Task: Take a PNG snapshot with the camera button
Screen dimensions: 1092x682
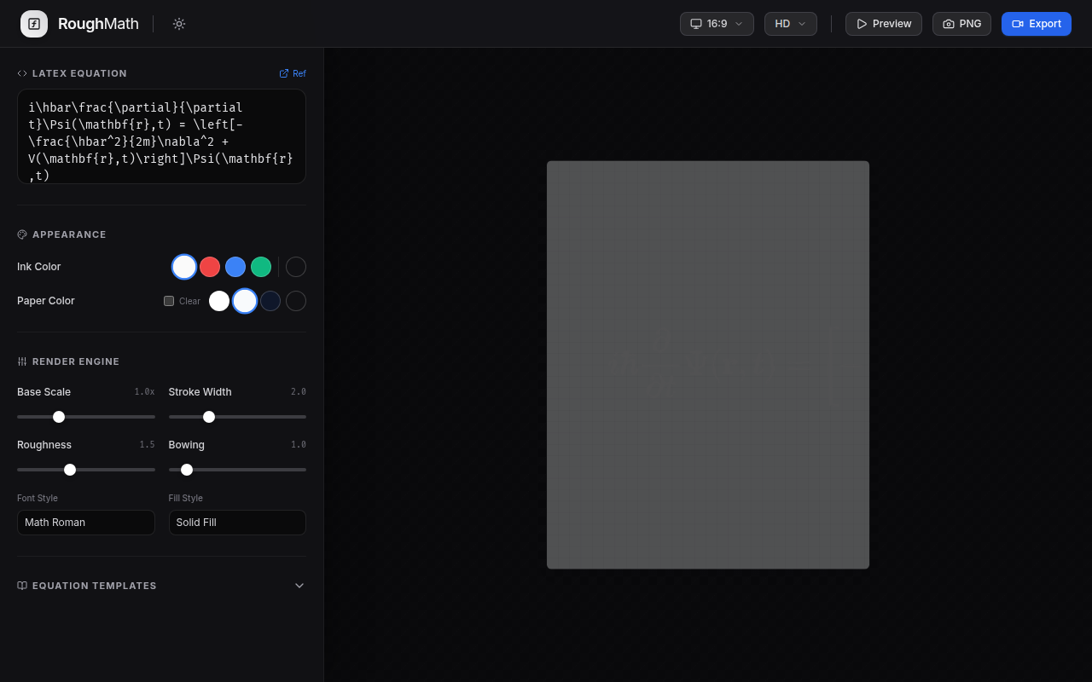Action: pyautogui.click(x=961, y=24)
